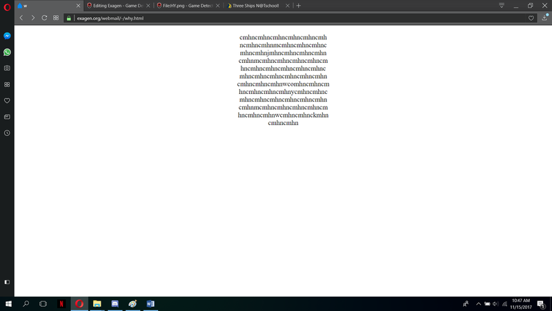Click the Opera menu logo
Image resolution: width=552 pixels, height=311 pixels.
pyautogui.click(x=6, y=6)
